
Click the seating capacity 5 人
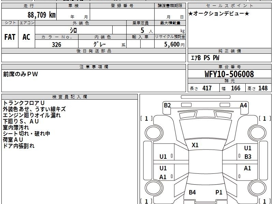[146, 31]
